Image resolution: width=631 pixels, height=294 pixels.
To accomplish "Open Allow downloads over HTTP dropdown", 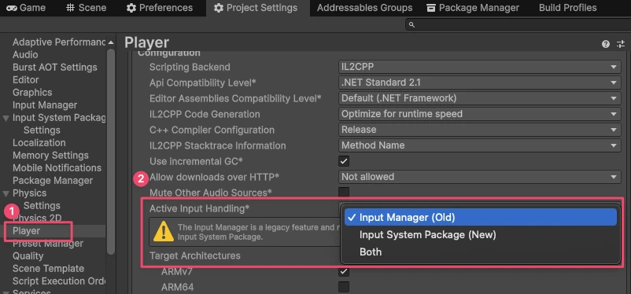I will [x=479, y=177].
